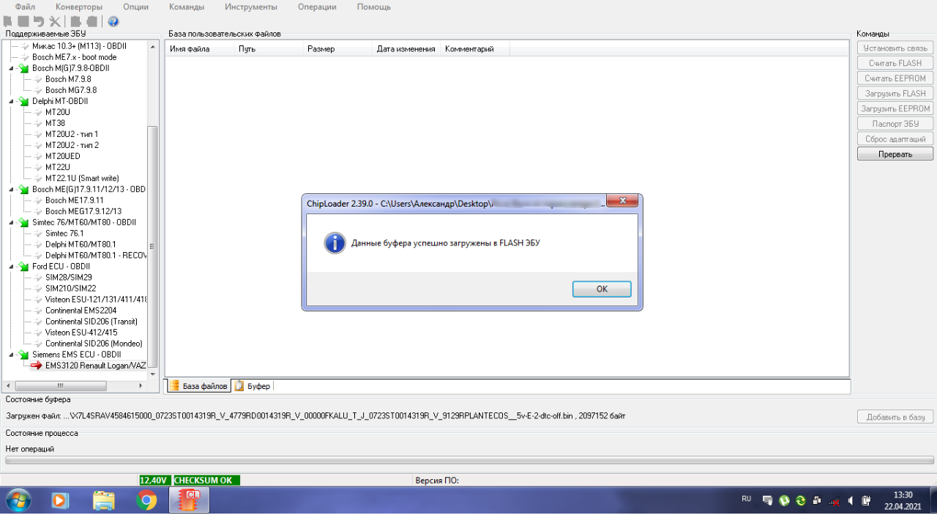Collapse the Delphi MT-OBDII tree group

[x=12, y=101]
